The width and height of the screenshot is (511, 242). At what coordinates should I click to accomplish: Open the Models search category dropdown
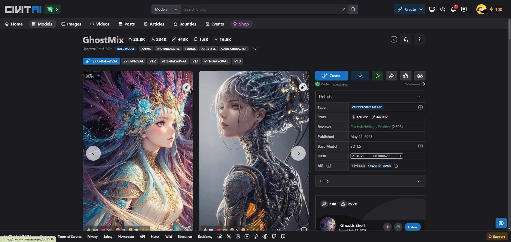click(166, 9)
